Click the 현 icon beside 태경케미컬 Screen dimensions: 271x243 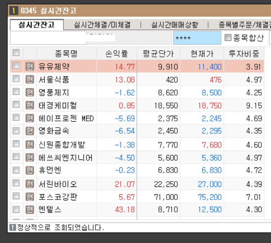[x=30, y=105]
